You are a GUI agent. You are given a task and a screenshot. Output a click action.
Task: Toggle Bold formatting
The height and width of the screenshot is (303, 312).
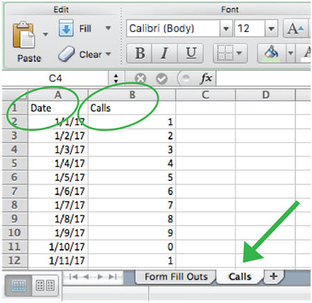pos(140,53)
